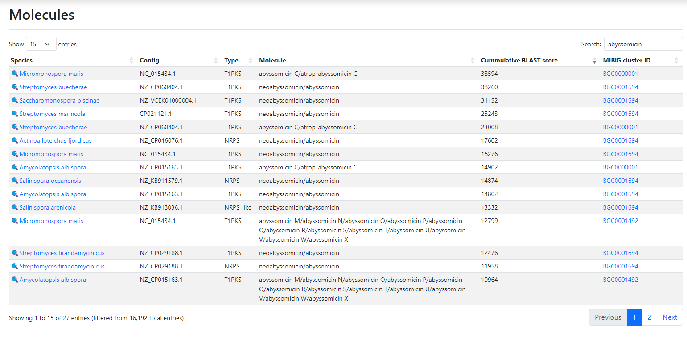The height and width of the screenshot is (338, 687).
Task: Sort table using Molecule column arrows
Action: (473, 61)
